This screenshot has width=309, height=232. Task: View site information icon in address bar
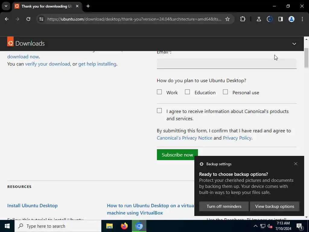point(41,19)
